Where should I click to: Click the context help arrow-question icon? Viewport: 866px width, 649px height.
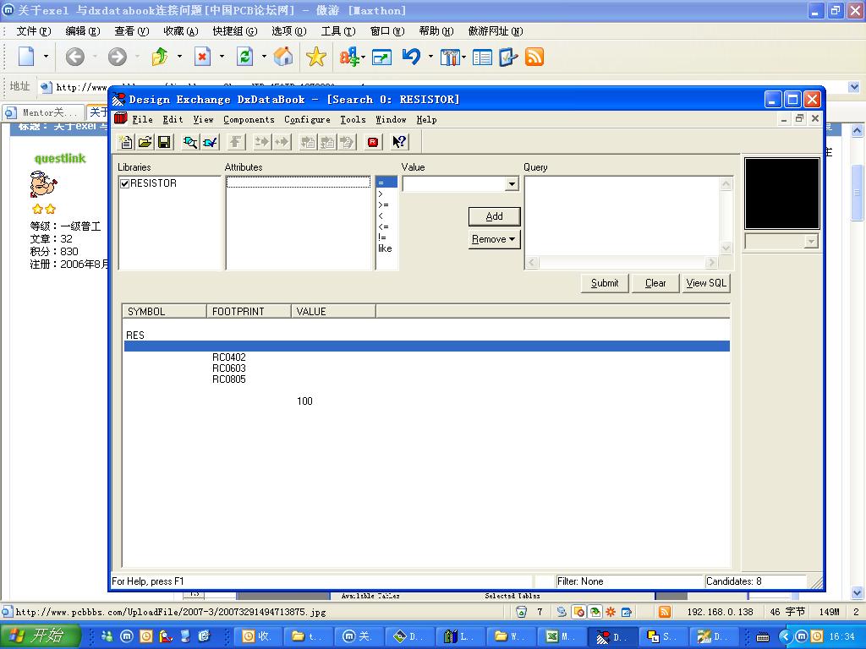coord(399,142)
